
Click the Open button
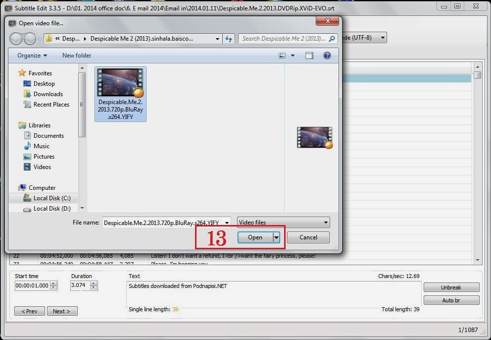click(x=255, y=237)
